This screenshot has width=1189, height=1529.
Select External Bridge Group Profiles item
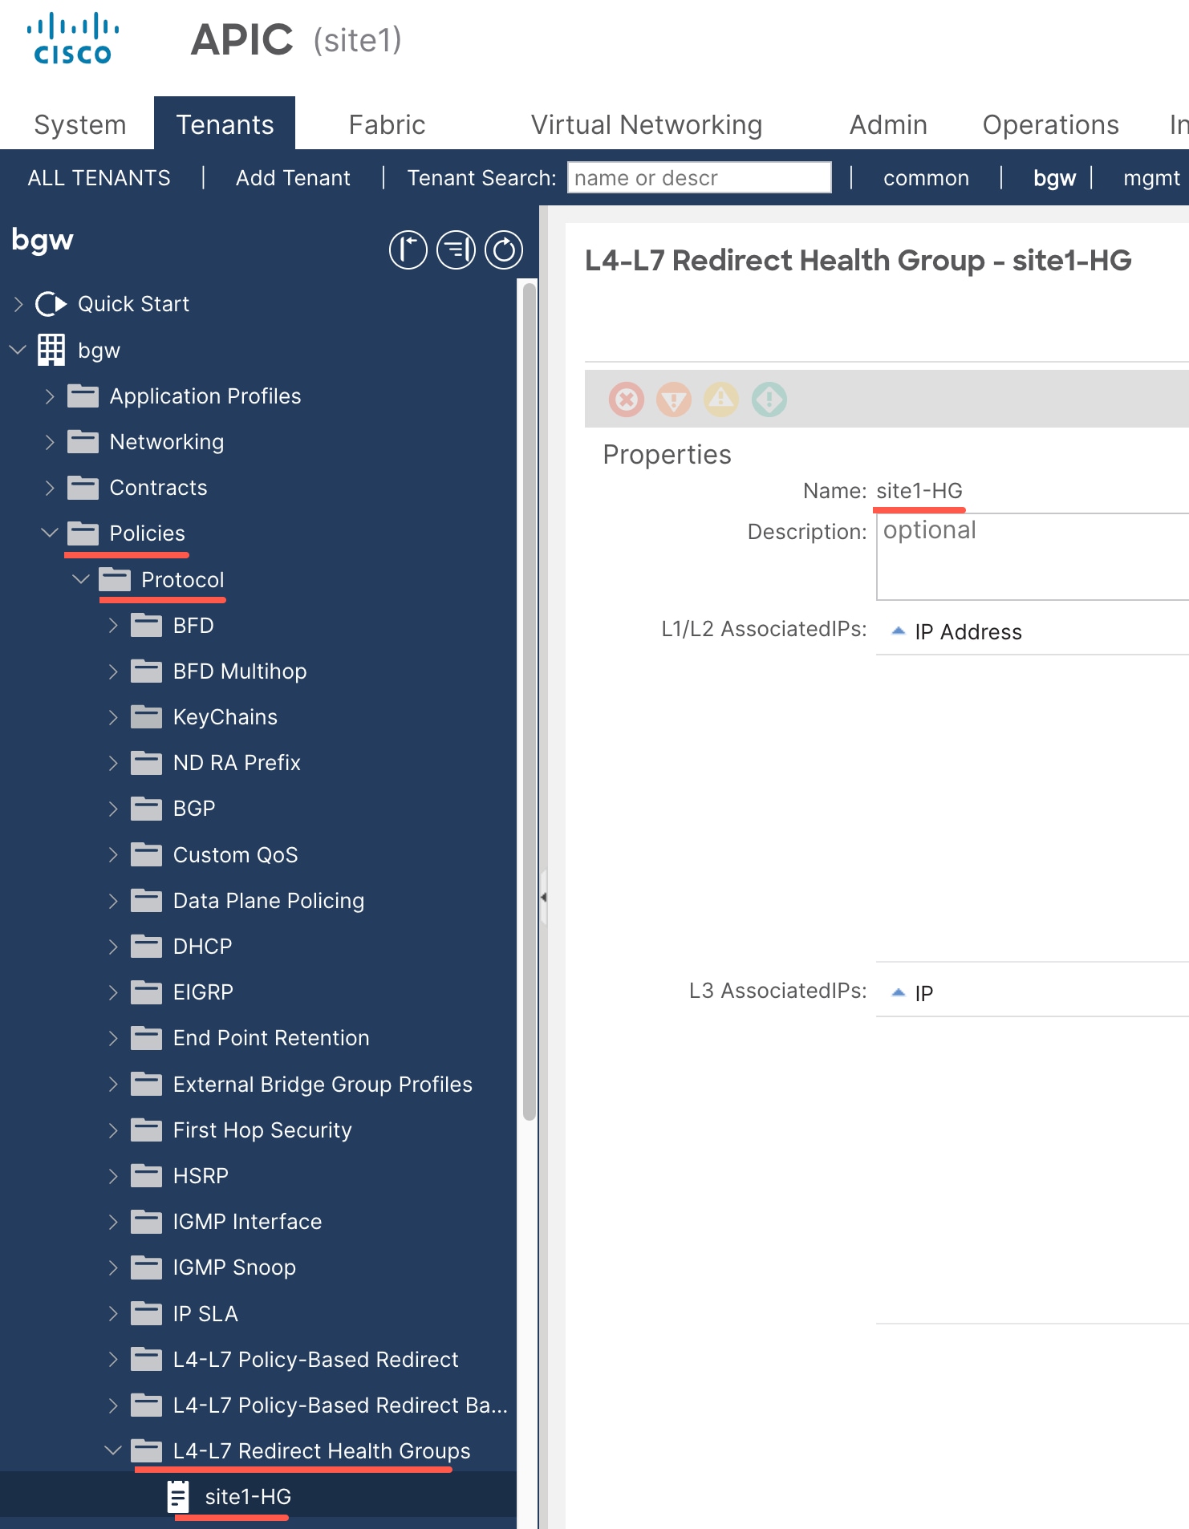[x=323, y=1084]
